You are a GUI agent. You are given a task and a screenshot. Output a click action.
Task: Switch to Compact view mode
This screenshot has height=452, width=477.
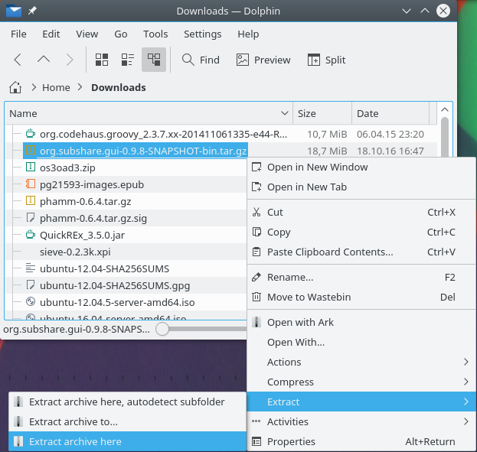pyautogui.click(x=128, y=60)
